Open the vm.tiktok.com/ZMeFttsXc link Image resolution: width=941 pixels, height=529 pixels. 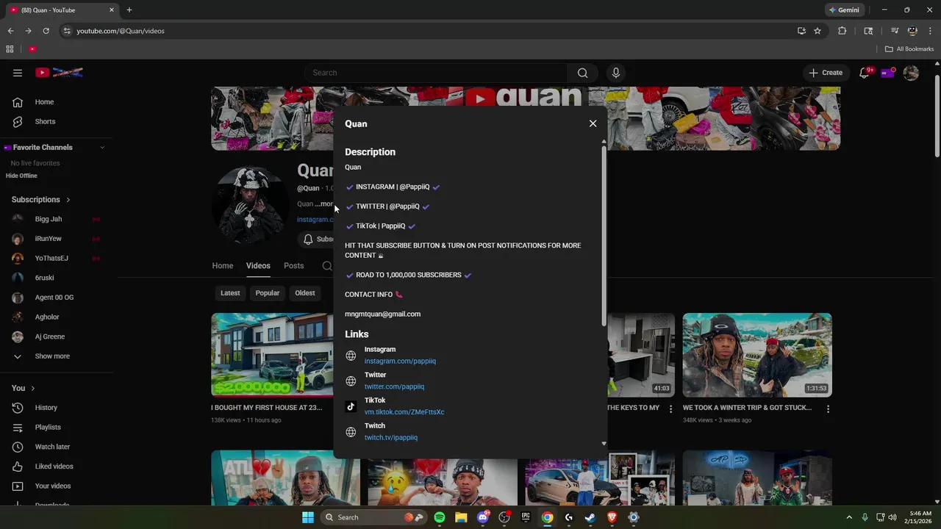(x=404, y=412)
